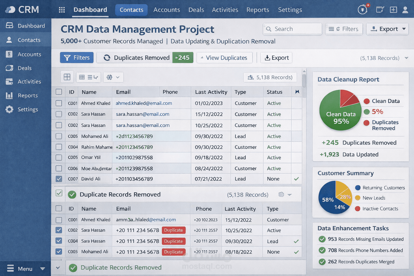Sort by the Last Activity column header

click(x=211, y=92)
